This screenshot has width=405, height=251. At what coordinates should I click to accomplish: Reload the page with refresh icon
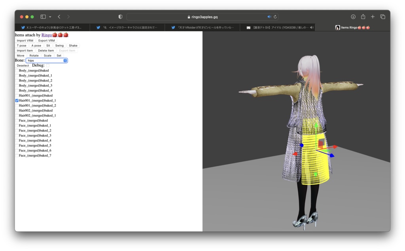tap(275, 17)
